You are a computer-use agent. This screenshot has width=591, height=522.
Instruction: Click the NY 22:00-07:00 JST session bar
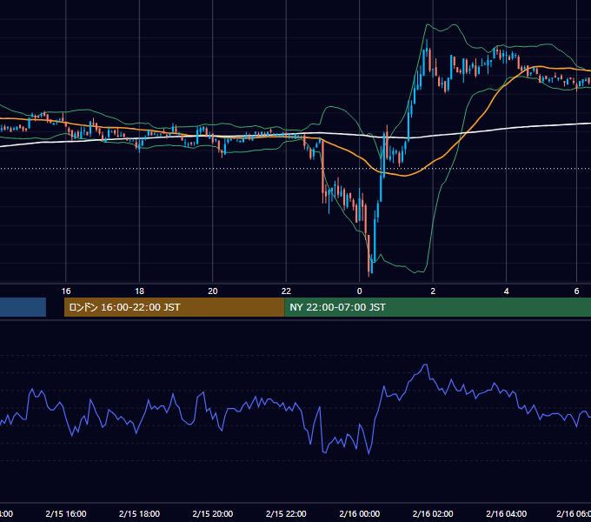(437, 307)
